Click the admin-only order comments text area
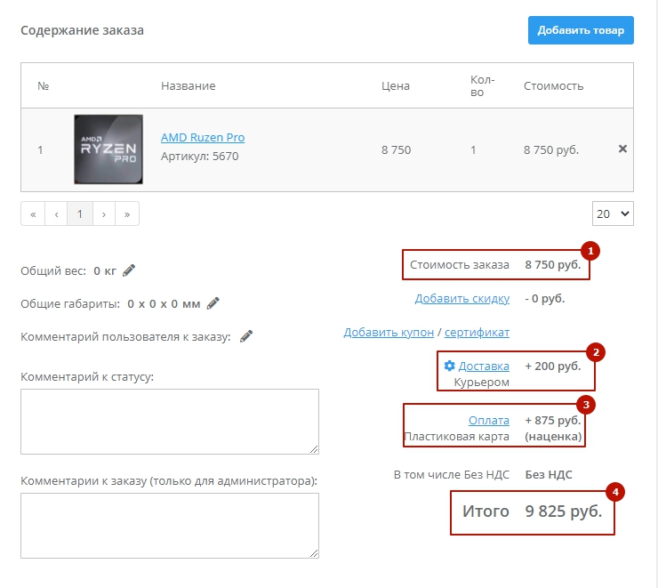This screenshot has width=658, height=588. (169, 526)
